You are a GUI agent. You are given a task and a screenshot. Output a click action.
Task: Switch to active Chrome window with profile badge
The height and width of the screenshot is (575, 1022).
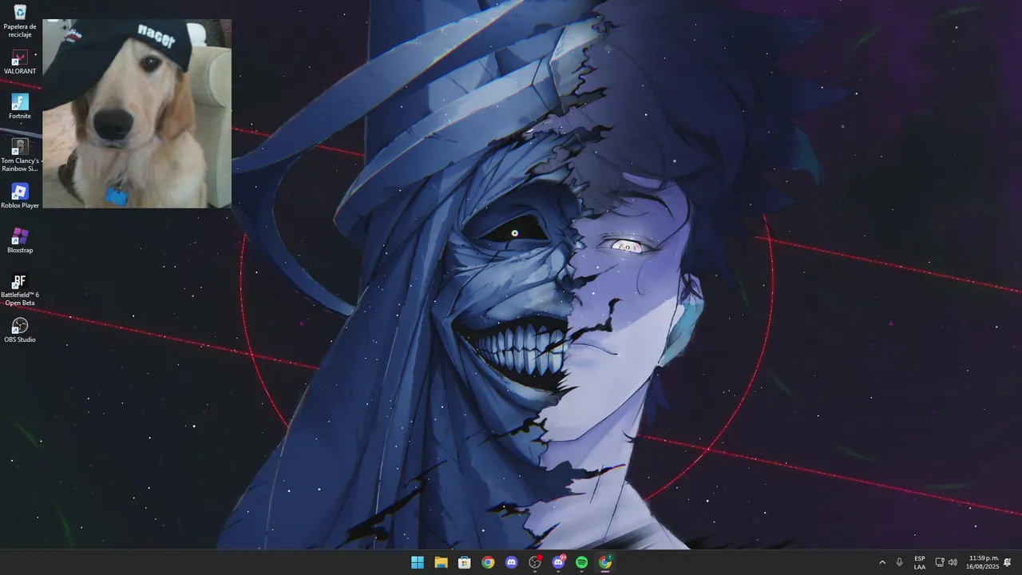(x=605, y=562)
